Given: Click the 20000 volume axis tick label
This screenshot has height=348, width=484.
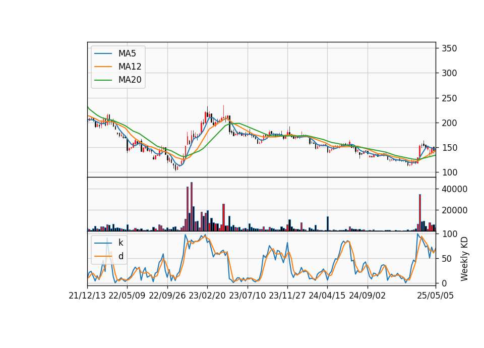Looking at the screenshot, I should click(x=454, y=210).
